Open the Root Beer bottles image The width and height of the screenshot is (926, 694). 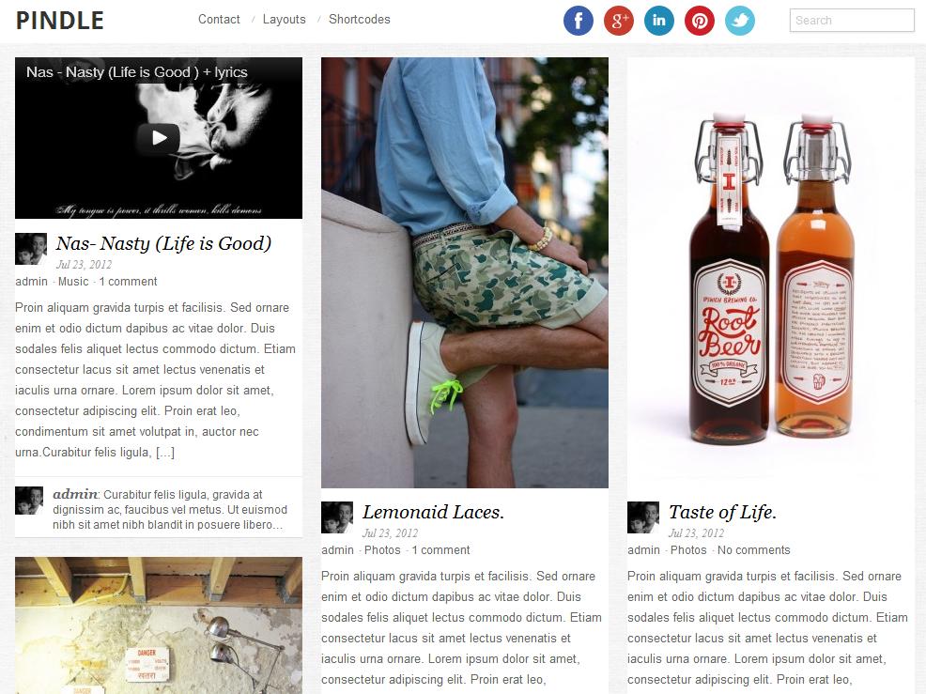click(771, 272)
